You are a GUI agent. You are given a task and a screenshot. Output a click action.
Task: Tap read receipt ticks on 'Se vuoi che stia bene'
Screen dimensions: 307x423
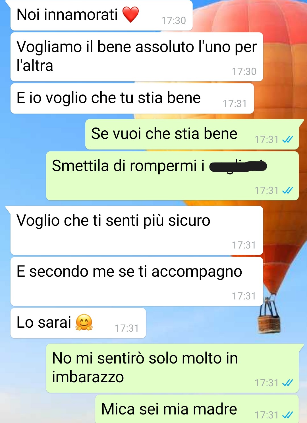(287, 139)
